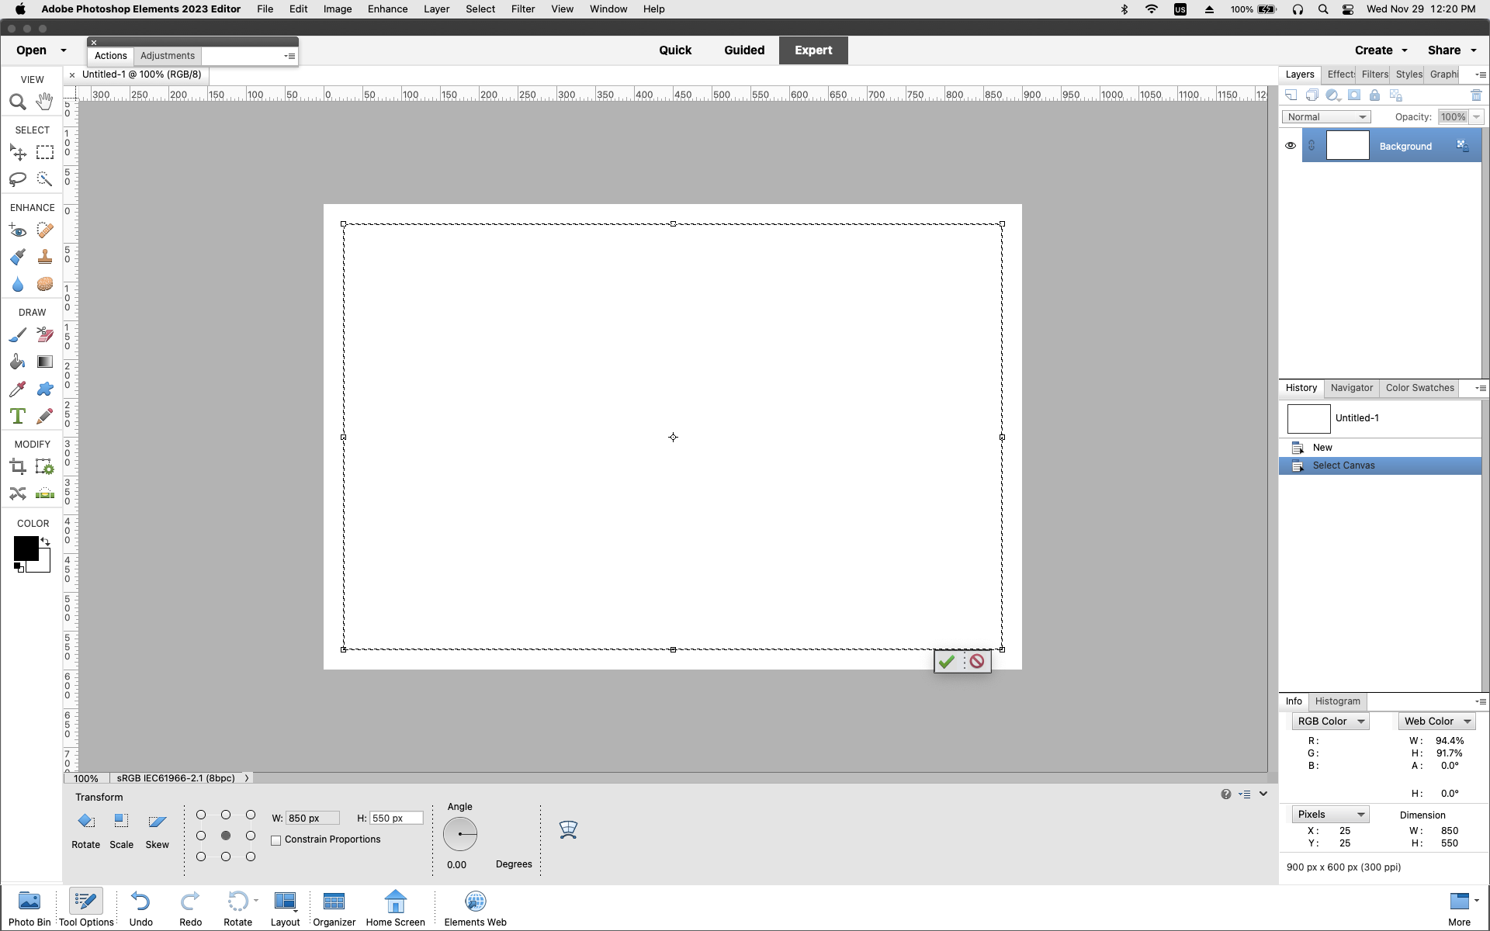The height and width of the screenshot is (931, 1490).
Task: Select the Crop tool
Action: point(17,466)
